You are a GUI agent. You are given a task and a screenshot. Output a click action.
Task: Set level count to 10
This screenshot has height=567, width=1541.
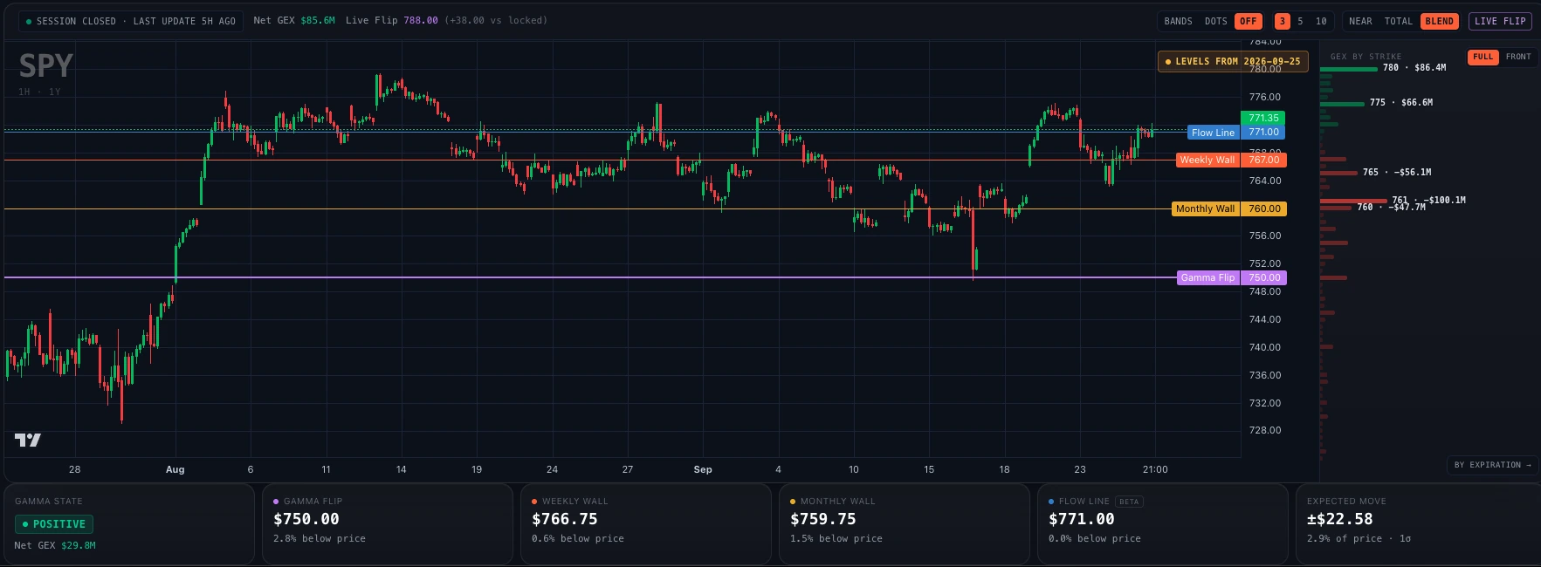click(1321, 21)
